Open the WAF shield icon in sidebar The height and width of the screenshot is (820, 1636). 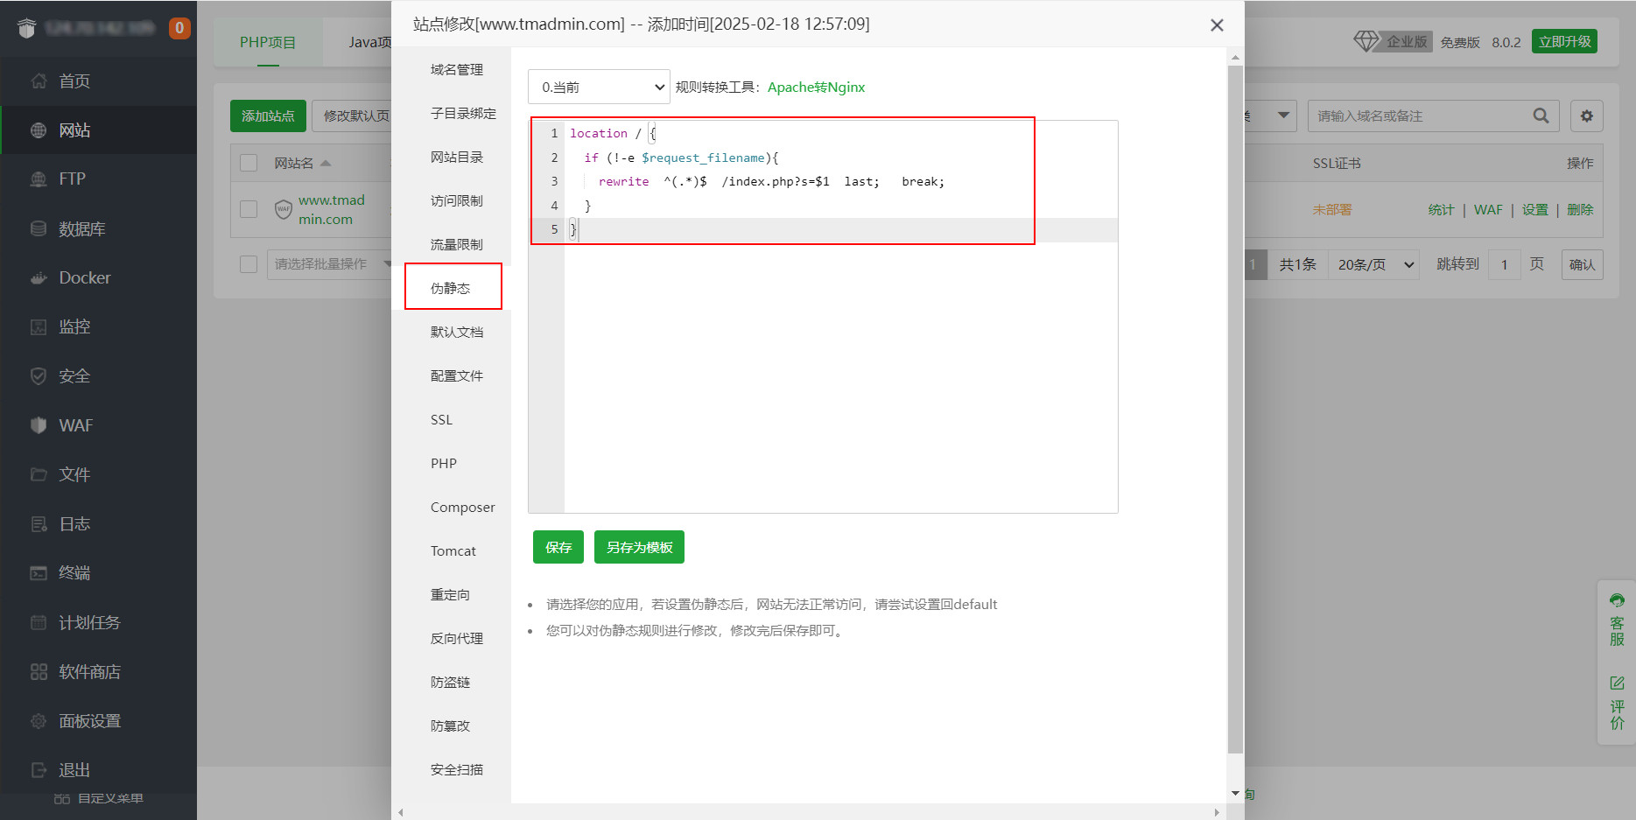[x=39, y=425]
